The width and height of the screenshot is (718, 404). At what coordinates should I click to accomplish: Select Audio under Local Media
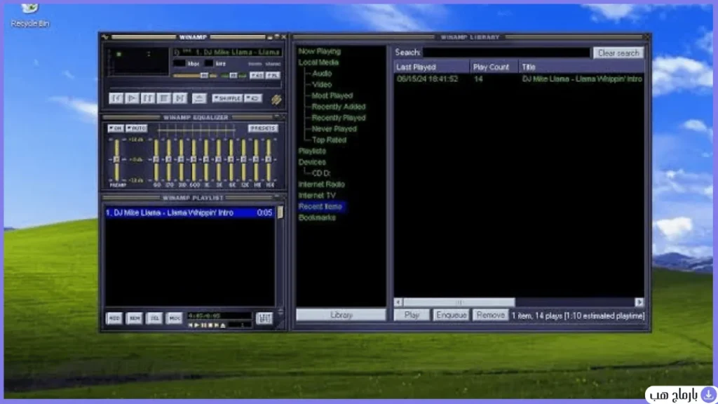pos(322,73)
